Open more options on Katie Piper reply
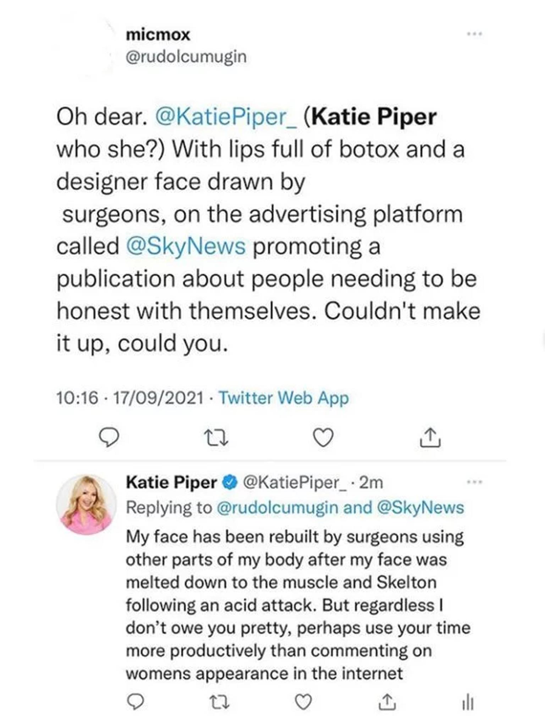 pyautogui.click(x=475, y=482)
